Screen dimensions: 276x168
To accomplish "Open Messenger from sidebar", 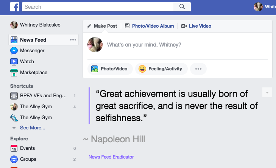I will pos(32,51).
